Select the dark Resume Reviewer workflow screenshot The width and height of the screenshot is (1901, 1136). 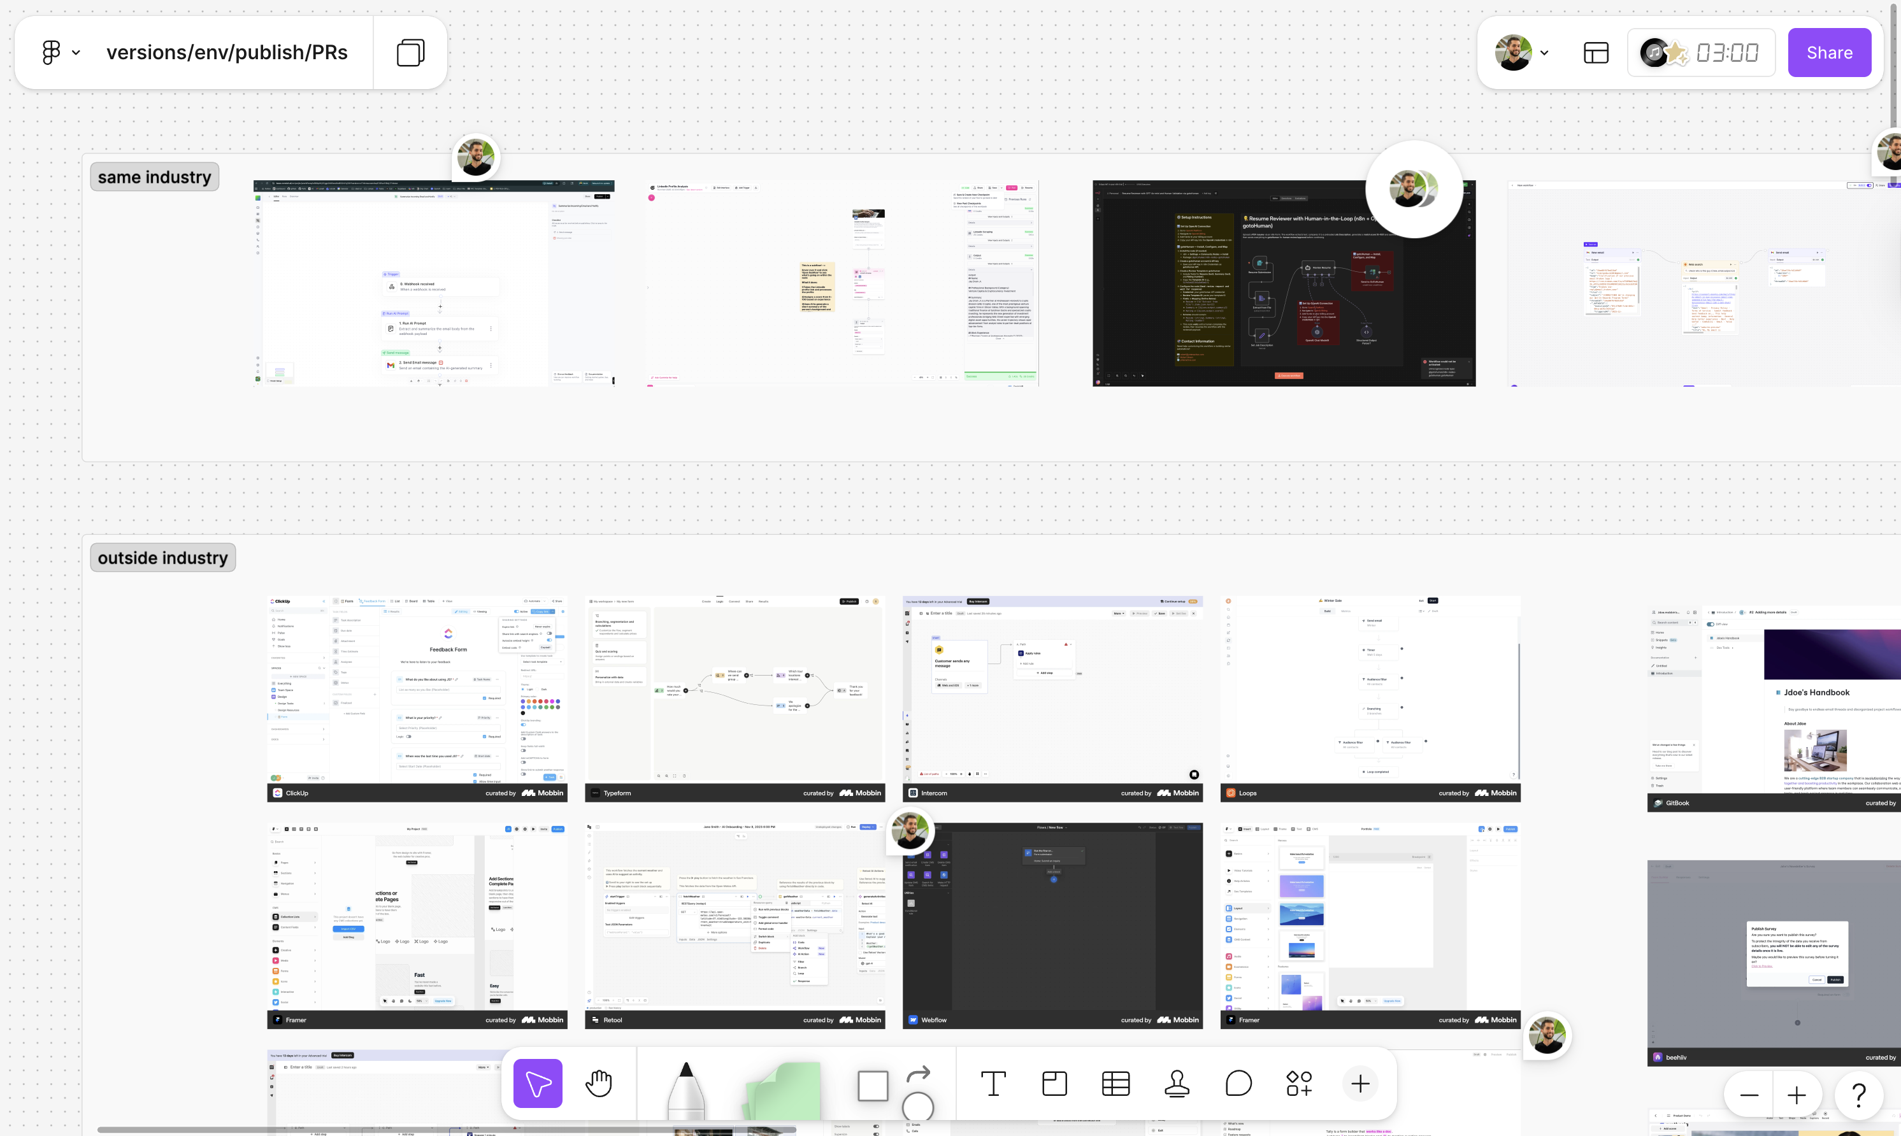(1284, 283)
